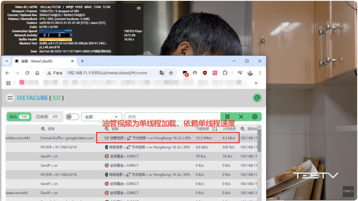Click the 油管视频 chain icon in googlevideo row
Screen dimensions: 358x201
pyautogui.click(x=106, y=138)
